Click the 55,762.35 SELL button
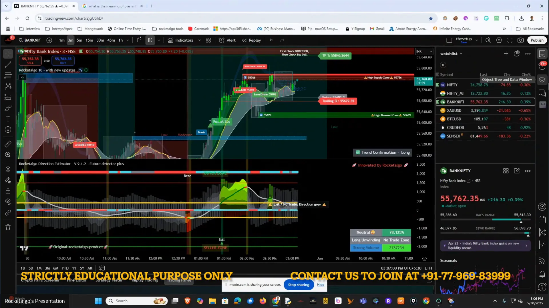 pyautogui.click(x=30, y=60)
